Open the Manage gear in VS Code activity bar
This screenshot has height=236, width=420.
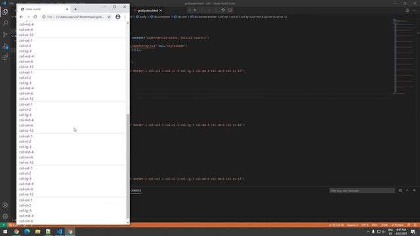(5, 216)
